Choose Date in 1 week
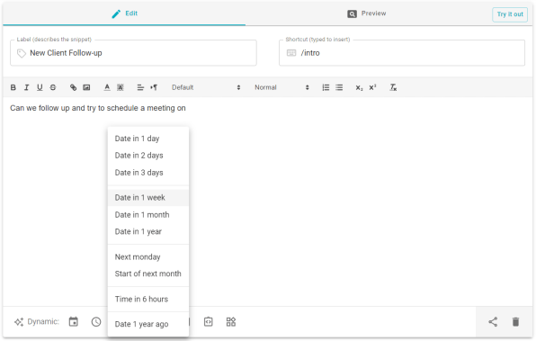This screenshot has height=341, width=536. [148, 198]
